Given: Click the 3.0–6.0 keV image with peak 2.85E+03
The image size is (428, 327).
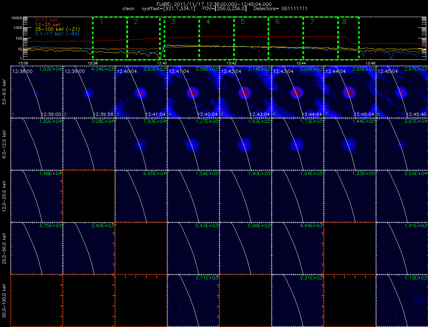Looking at the screenshot, I should click(x=350, y=91).
